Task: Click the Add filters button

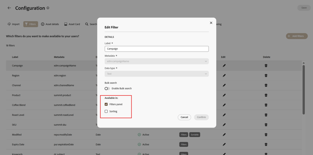Action: pyautogui.click(x=297, y=36)
